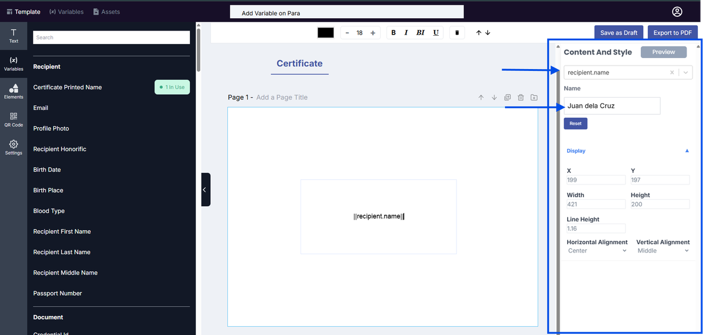Select the Recipient Last Name variable
Viewport: 703px width, 335px height.
(62, 252)
